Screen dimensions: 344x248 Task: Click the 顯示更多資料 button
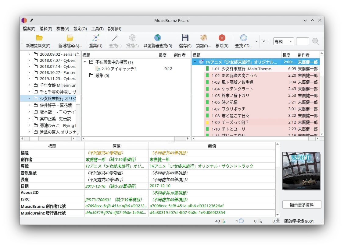[302, 204]
